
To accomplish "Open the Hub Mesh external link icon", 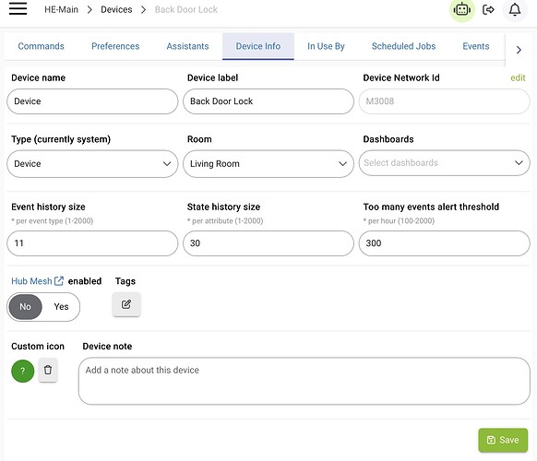I will pos(59,281).
